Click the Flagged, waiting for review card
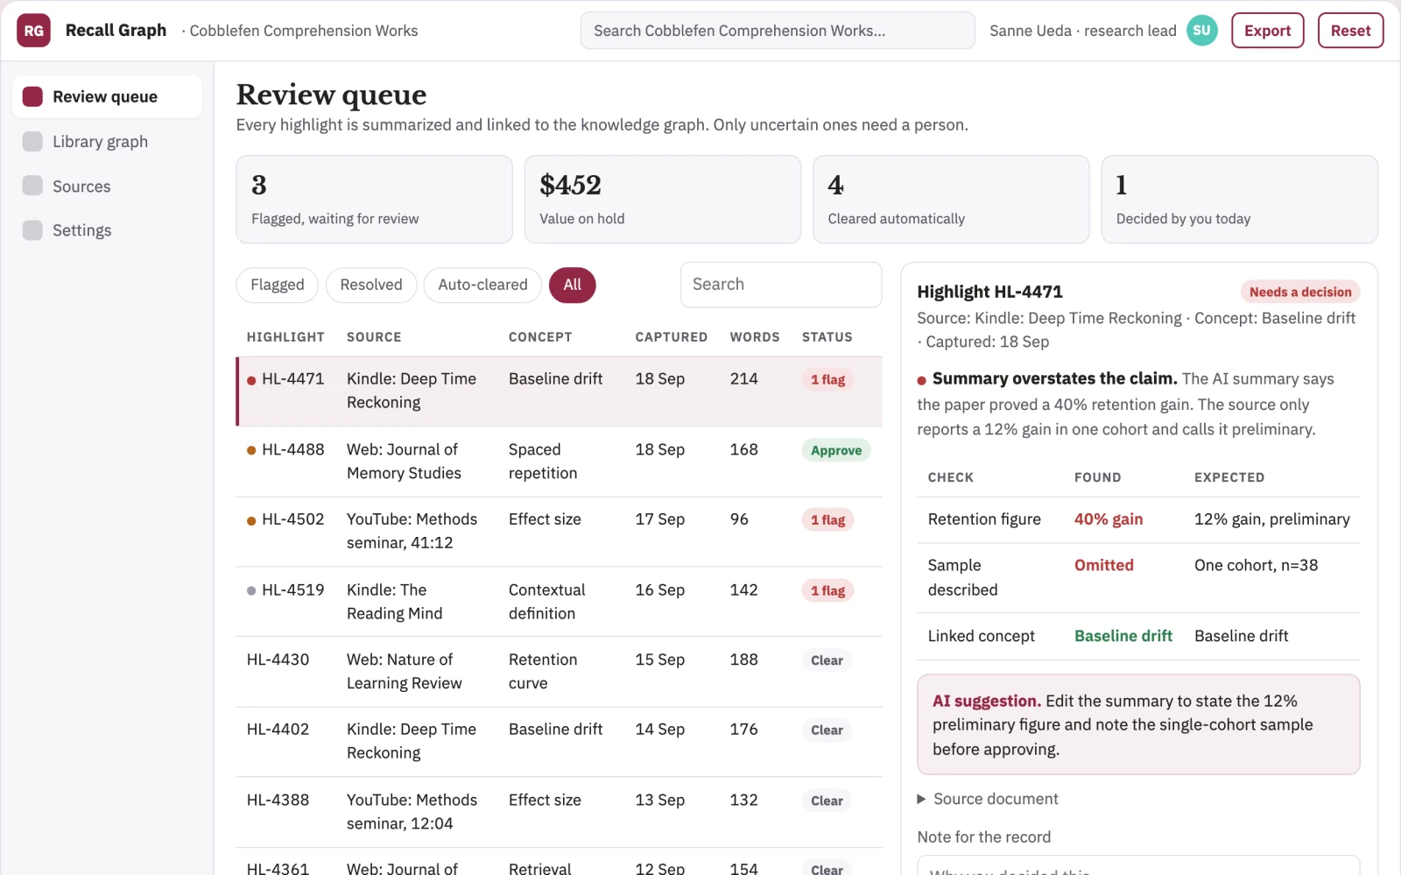The width and height of the screenshot is (1401, 875). click(x=374, y=200)
